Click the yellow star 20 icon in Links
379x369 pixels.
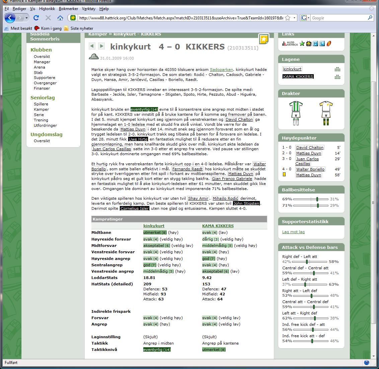(x=309, y=44)
